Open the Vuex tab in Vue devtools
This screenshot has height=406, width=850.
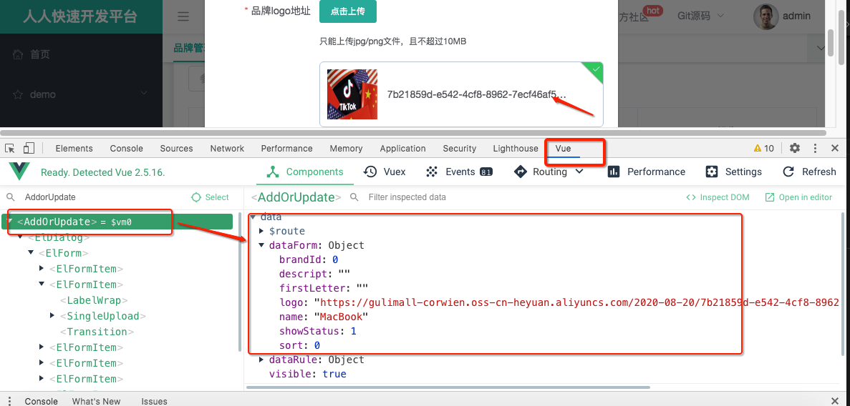pyautogui.click(x=385, y=172)
